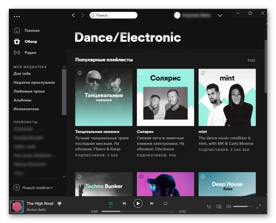The image size is (276, 223).
Task: Select Обзор in the sidebar
Action: 31,41
